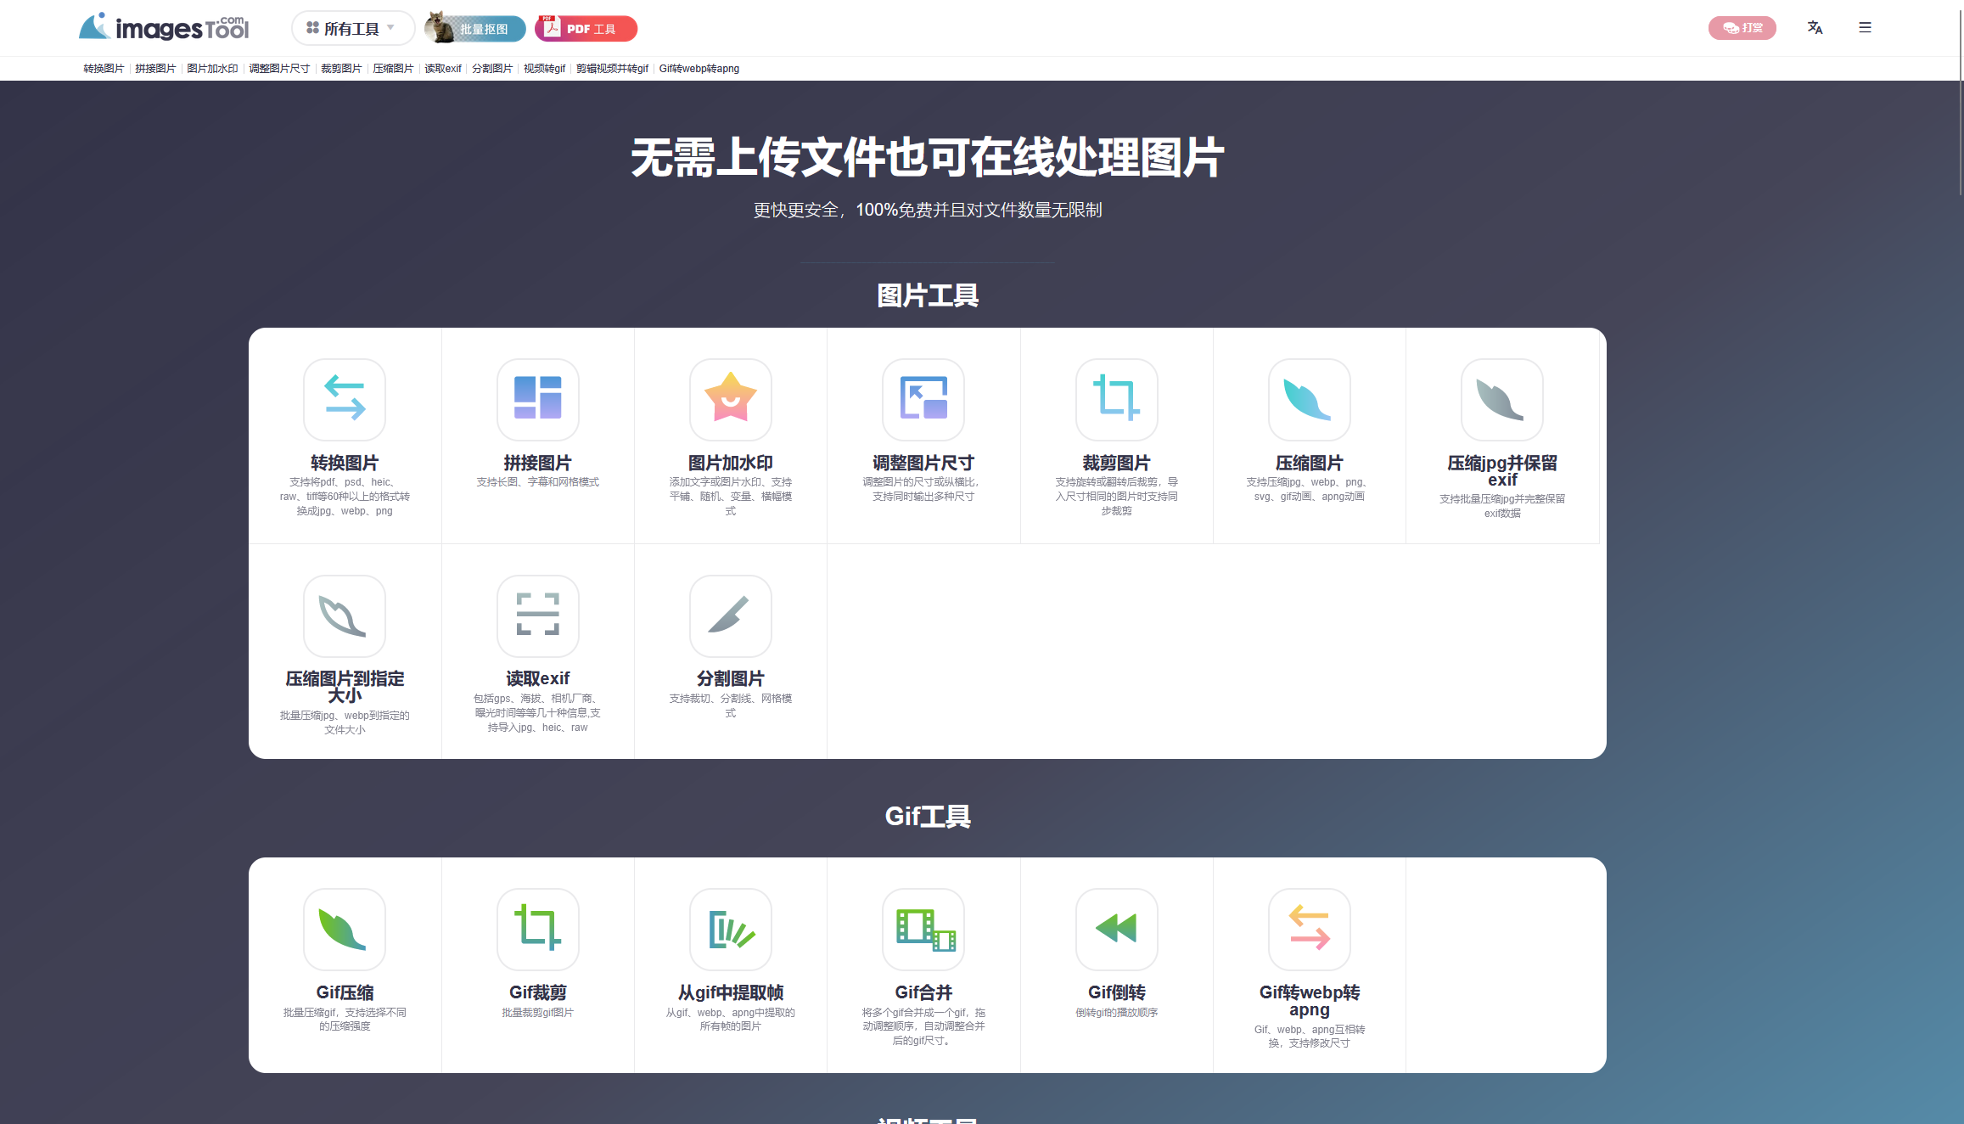Click the 读取exif scan frame icon

pos(537,615)
